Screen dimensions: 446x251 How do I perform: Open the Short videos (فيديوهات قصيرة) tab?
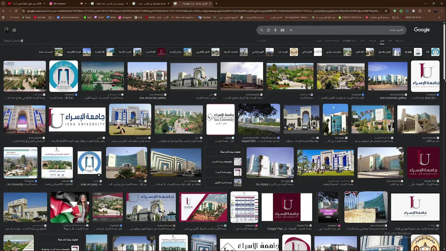coord(332,40)
